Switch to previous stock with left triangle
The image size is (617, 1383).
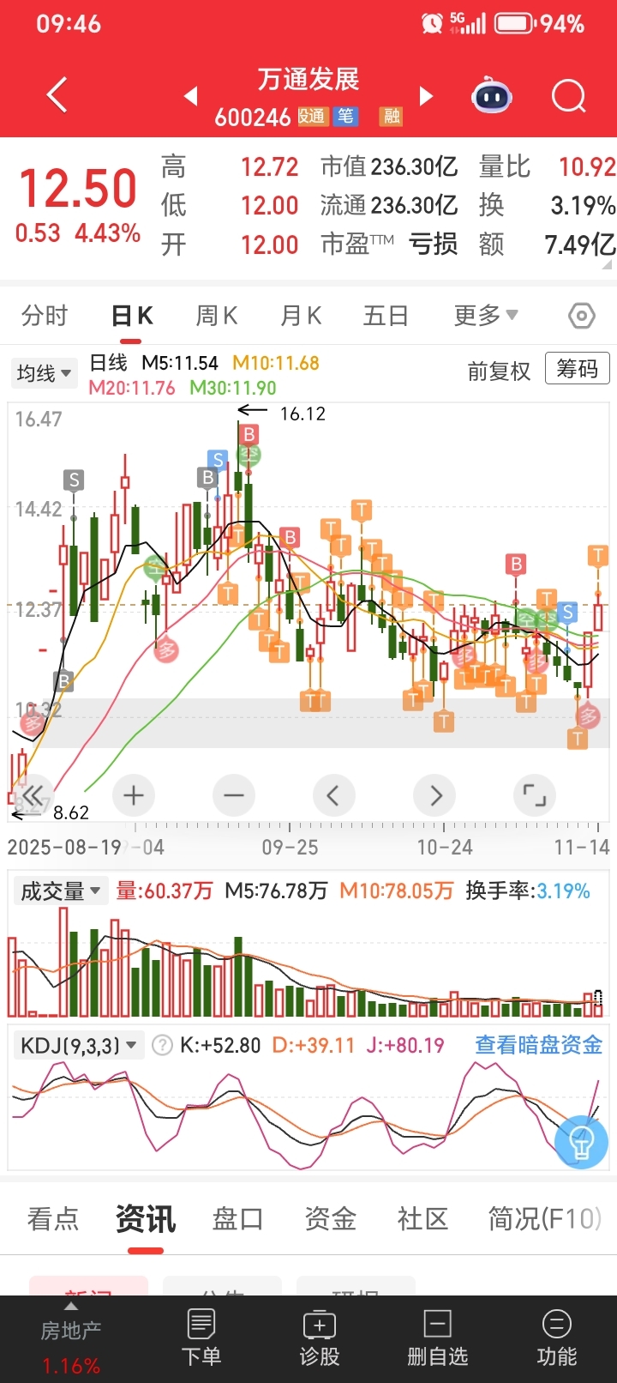click(191, 95)
